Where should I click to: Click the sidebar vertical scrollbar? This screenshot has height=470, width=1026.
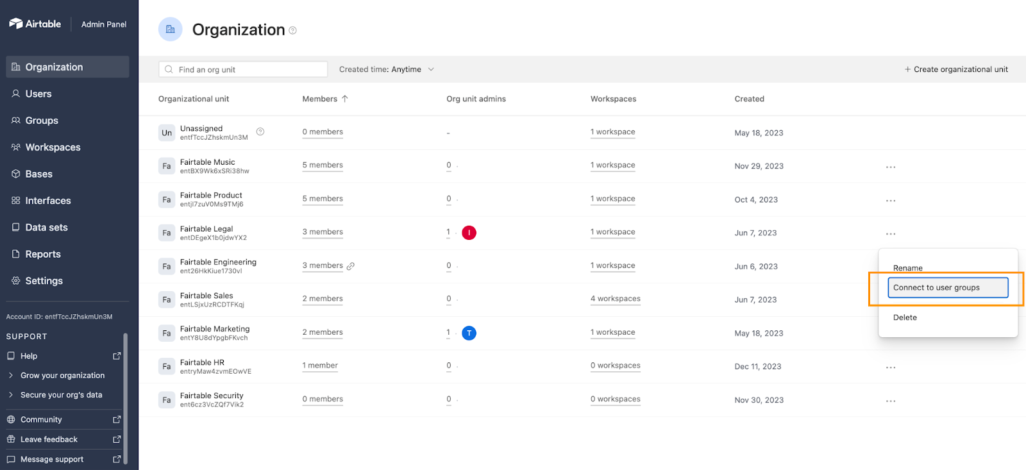coord(126,398)
